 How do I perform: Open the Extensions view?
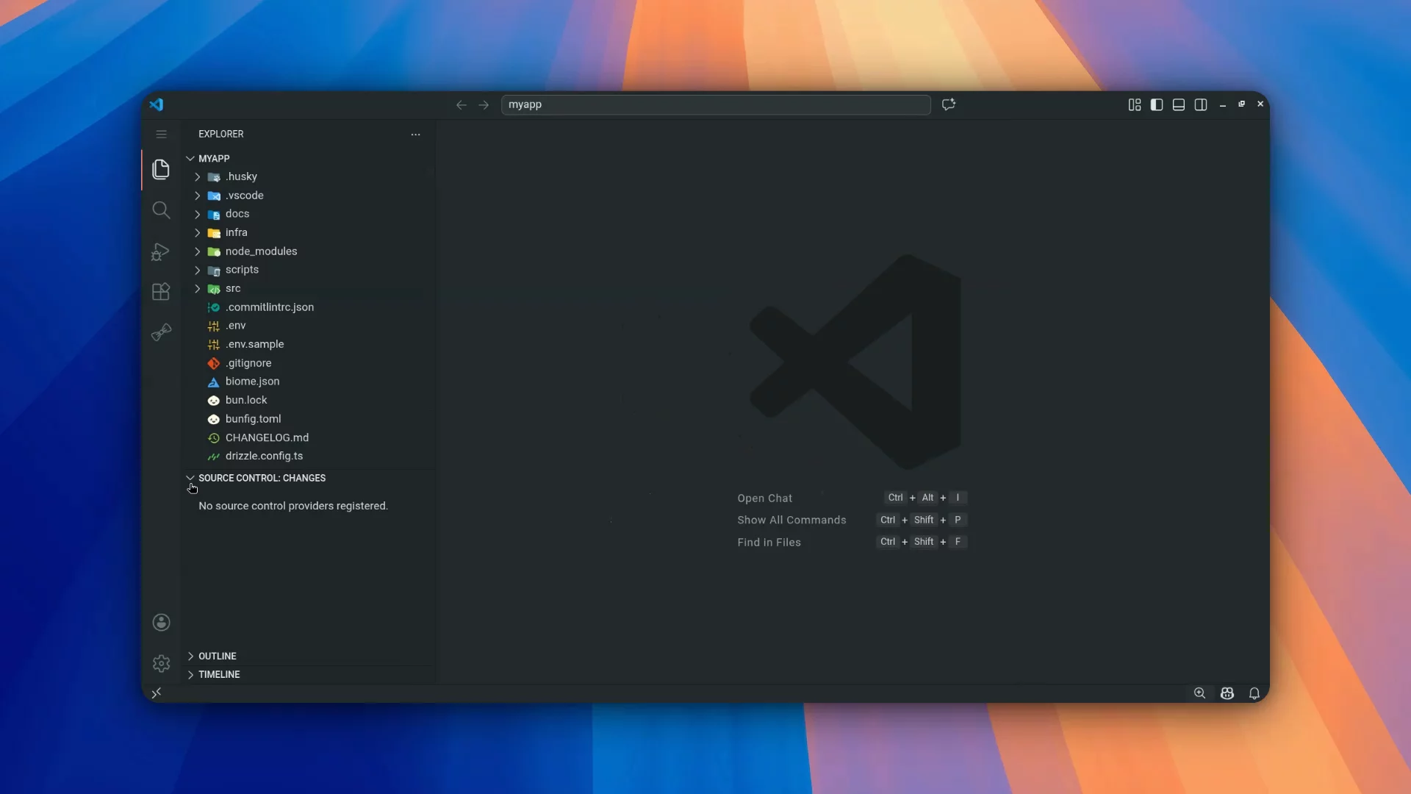coord(161,292)
